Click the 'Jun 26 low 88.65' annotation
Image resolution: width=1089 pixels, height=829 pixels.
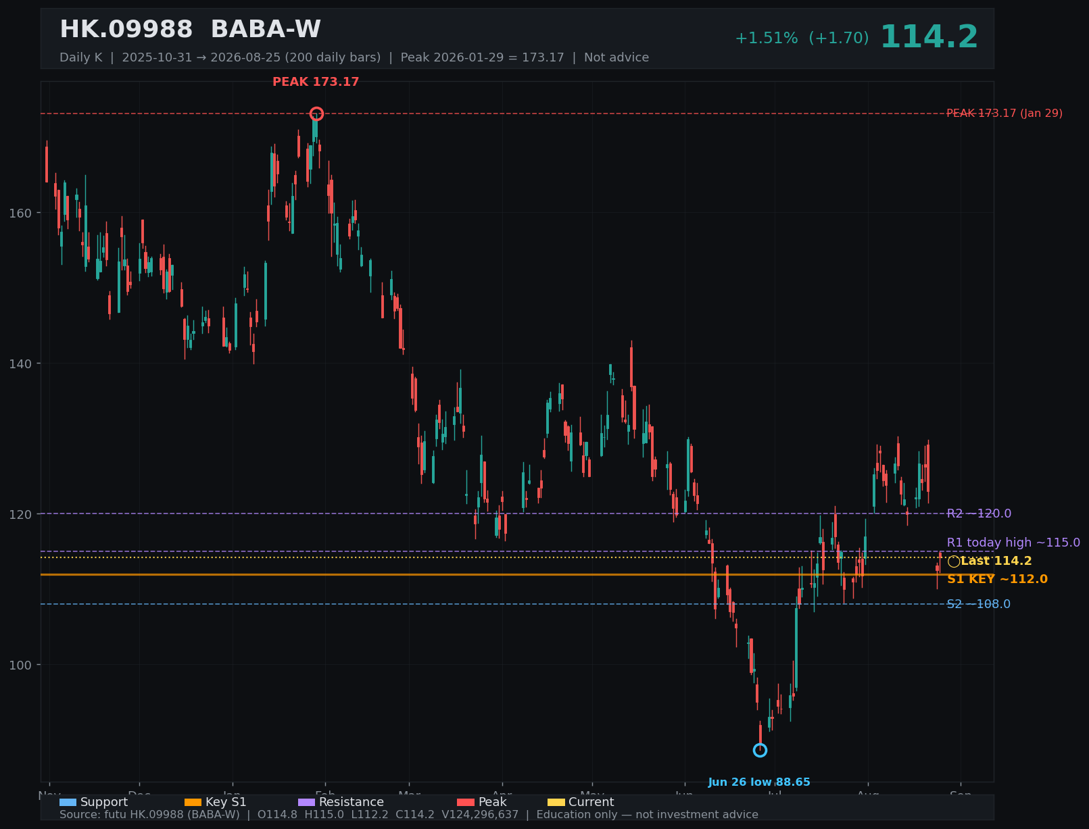tap(759, 782)
